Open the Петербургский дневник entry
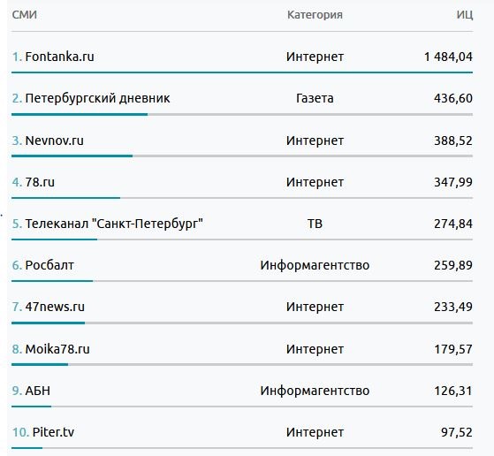This screenshot has height=456, width=494. pos(97,99)
